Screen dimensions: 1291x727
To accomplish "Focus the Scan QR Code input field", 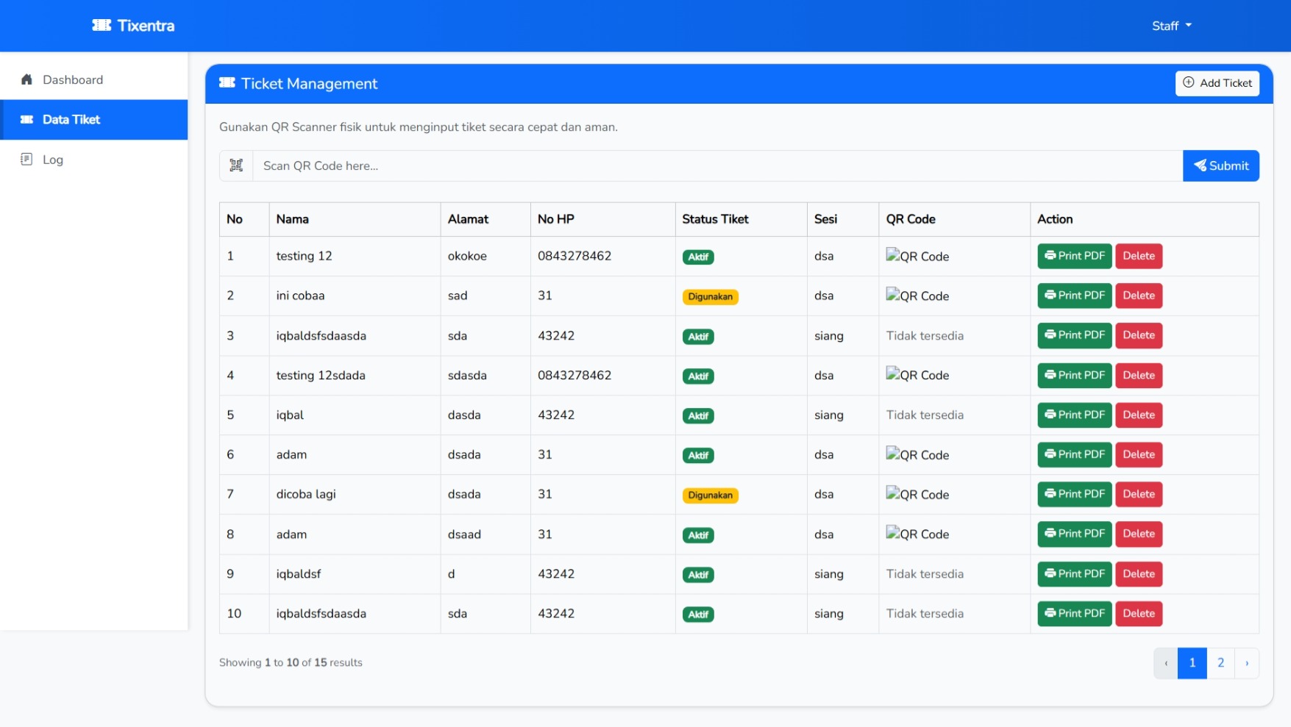I will [717, 165].
